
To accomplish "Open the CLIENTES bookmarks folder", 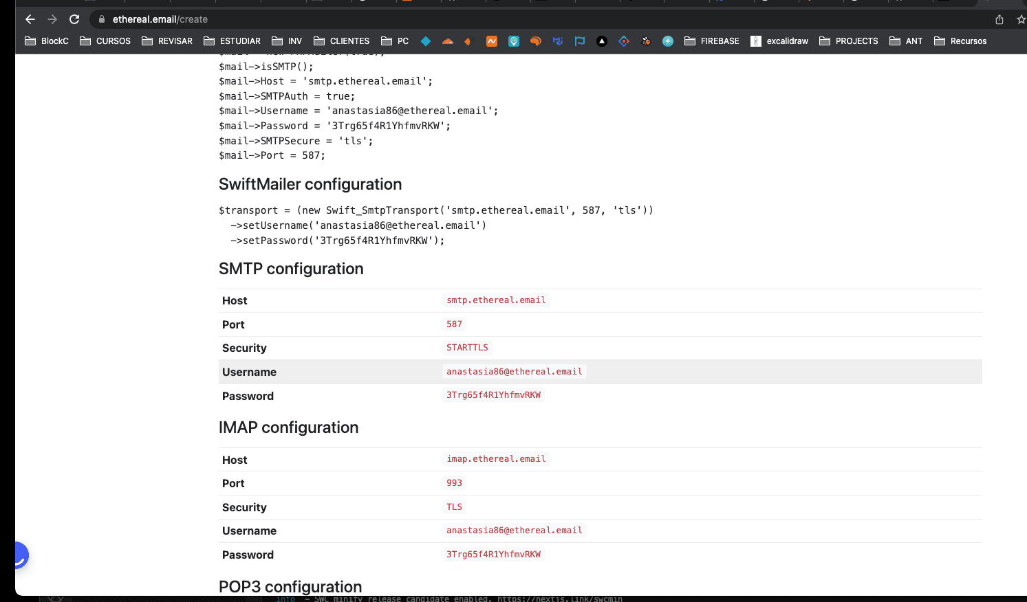I will 341,41.
